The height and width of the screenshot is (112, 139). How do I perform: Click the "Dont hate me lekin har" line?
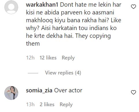pos(91,5)
